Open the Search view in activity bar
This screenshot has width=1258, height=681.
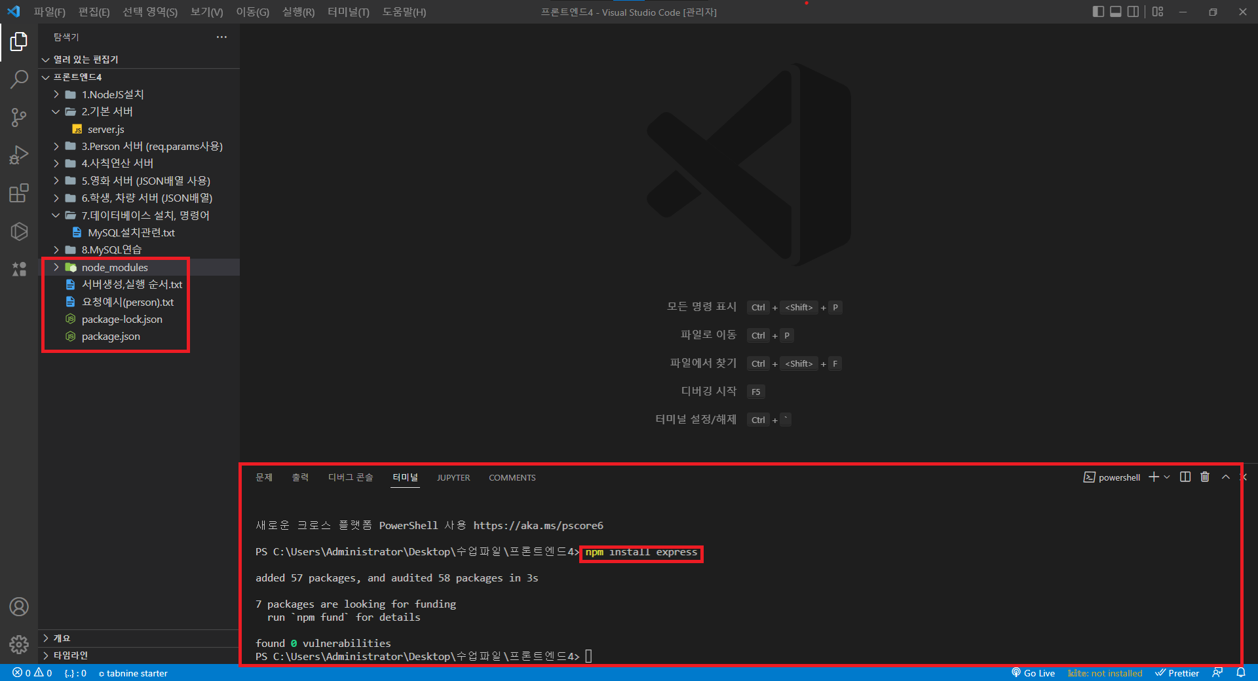click(x=19, y=80)
